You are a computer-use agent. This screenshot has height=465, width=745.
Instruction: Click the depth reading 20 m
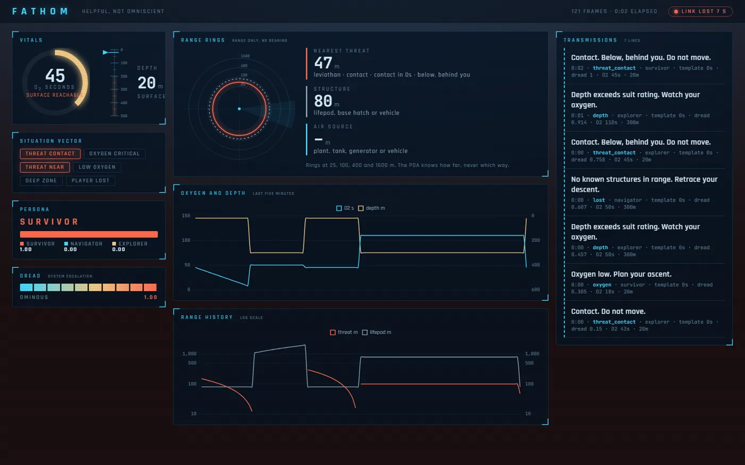click(150, 83)
